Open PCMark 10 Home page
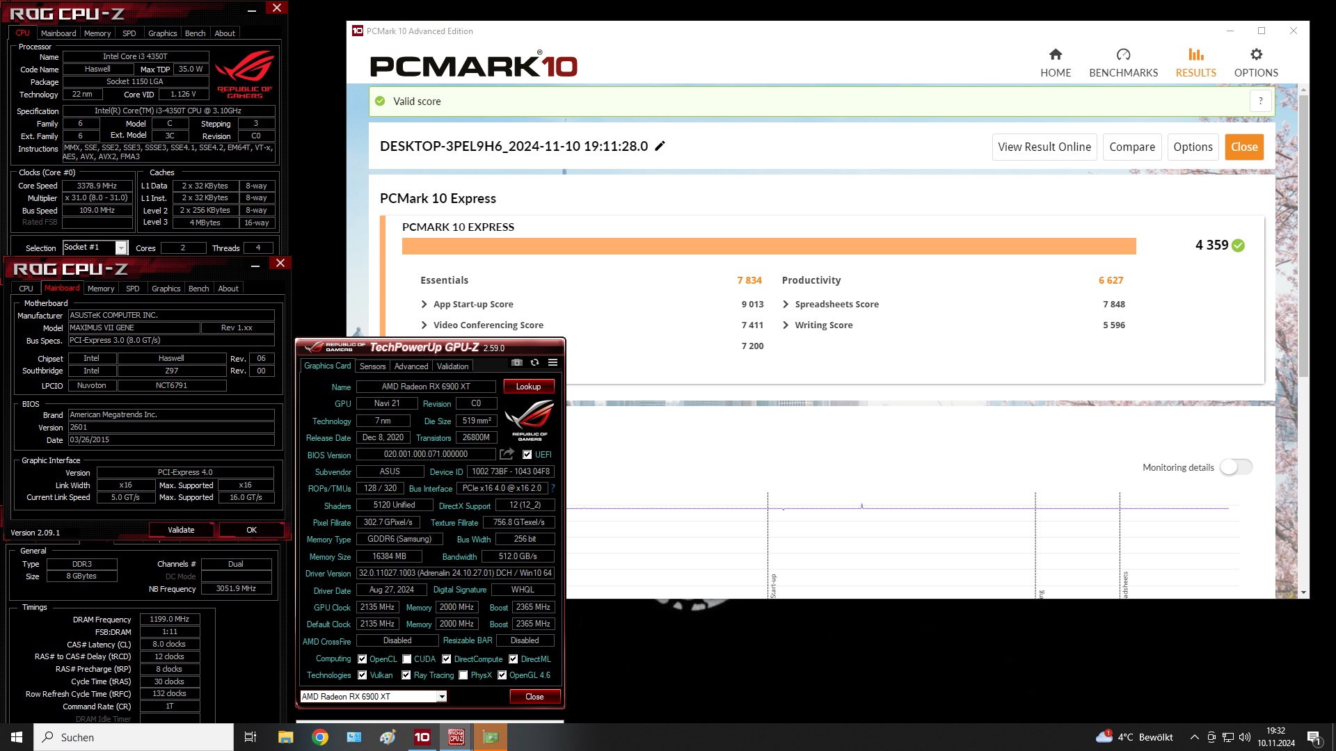Viewport: 1336px width, 751px height. click(1056, 63)
